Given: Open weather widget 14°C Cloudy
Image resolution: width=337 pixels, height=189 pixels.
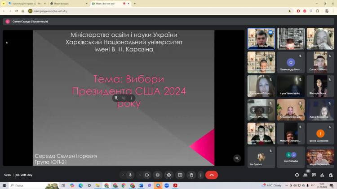Looking at the screenshot, I should [x=272, y=185].
